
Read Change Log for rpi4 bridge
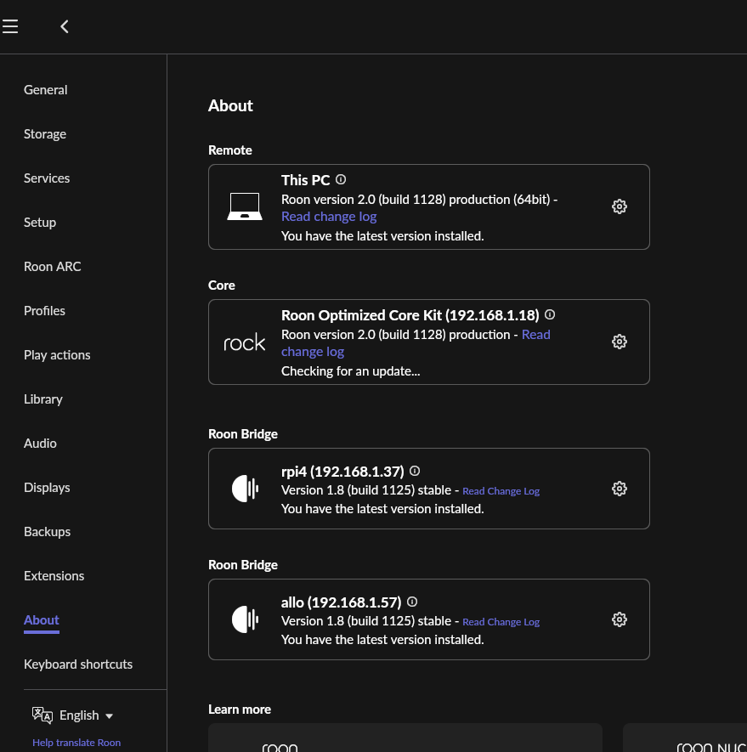(501, 491)
